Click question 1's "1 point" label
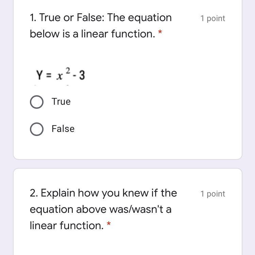255x255 pixels. 213,18
